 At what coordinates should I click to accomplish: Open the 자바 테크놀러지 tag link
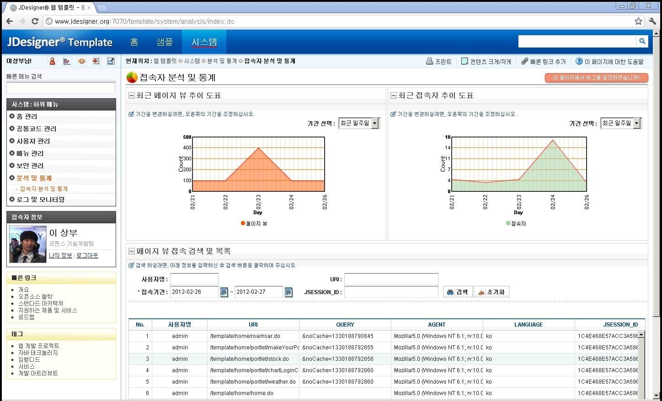(x=38, y=353)
